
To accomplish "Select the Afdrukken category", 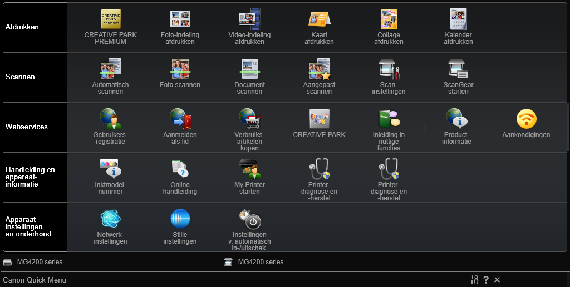I will tap(35, 27).
